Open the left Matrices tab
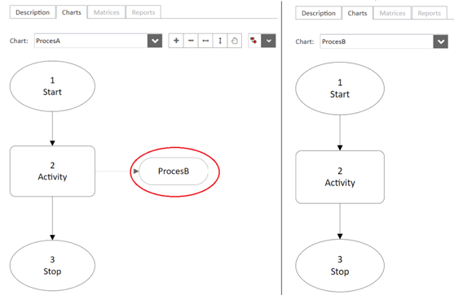The width and height of the screenshot is (454, 295). click(107, 12)
